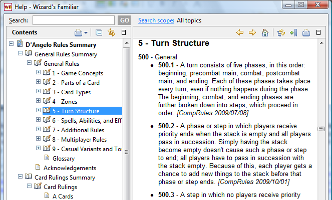The image size is (332, 200).
Task: Click the D'Angelo Rules Summary book icon
Action: (x=20, y=43)
